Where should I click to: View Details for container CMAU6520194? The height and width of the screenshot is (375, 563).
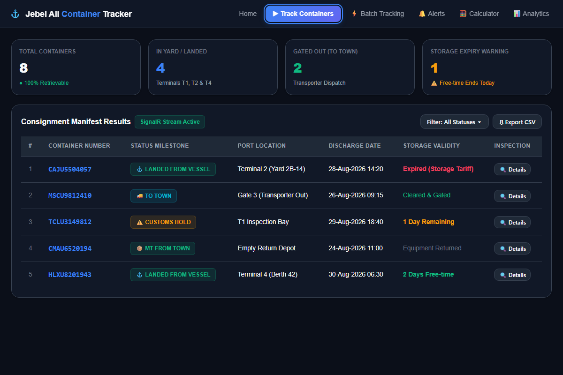pyautogui.click(x=512, y=248)
